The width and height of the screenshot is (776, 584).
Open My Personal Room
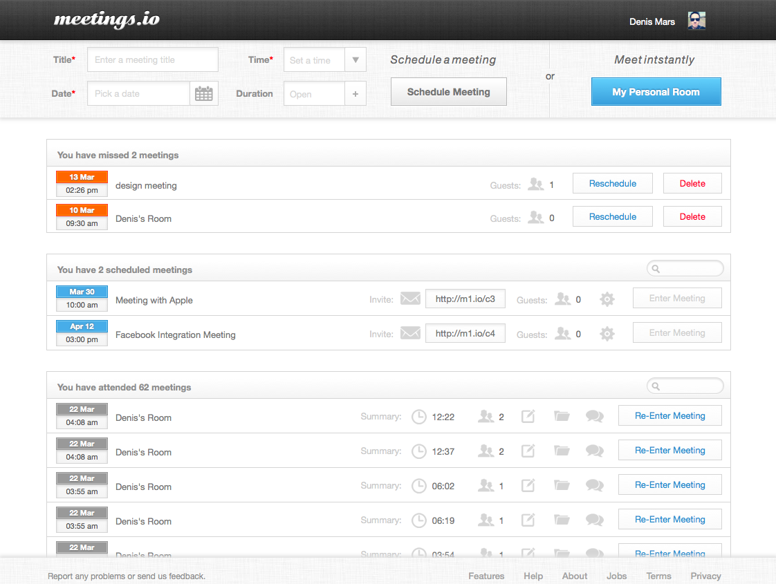point(656,92)
